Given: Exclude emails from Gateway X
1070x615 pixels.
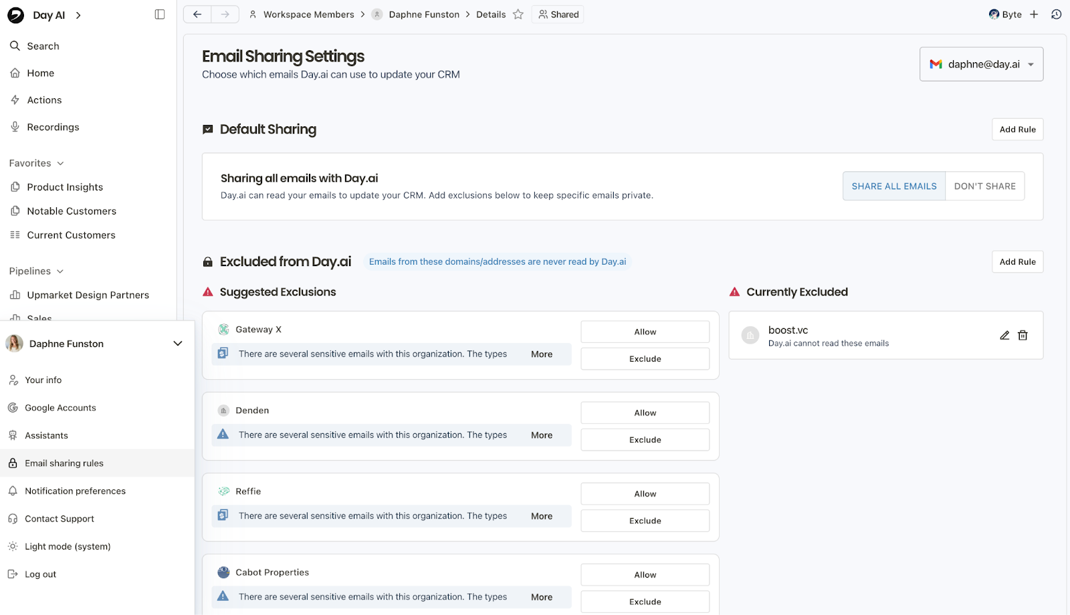Looking at the screenshot, I should coord(645,359).
